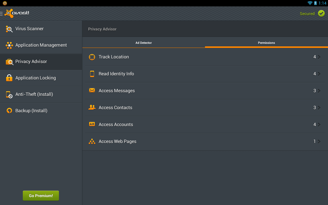328x205 pixels.
Task: Click the Backup circular arrow icon
Action: tap(9, 111)
